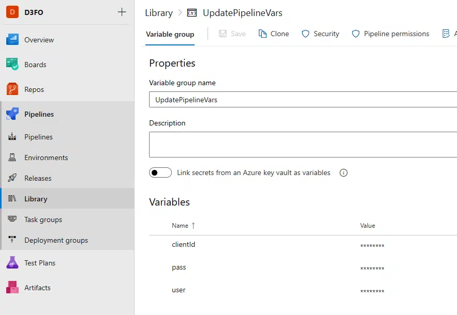Open the Pipelines sub-item
The height and width of the screenshot is (315, 457).
click(x=38, y=137)
